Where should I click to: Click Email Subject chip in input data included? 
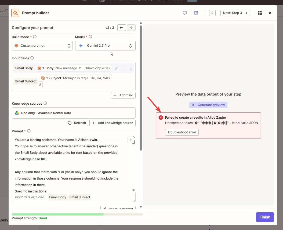[x=80, y=197]
